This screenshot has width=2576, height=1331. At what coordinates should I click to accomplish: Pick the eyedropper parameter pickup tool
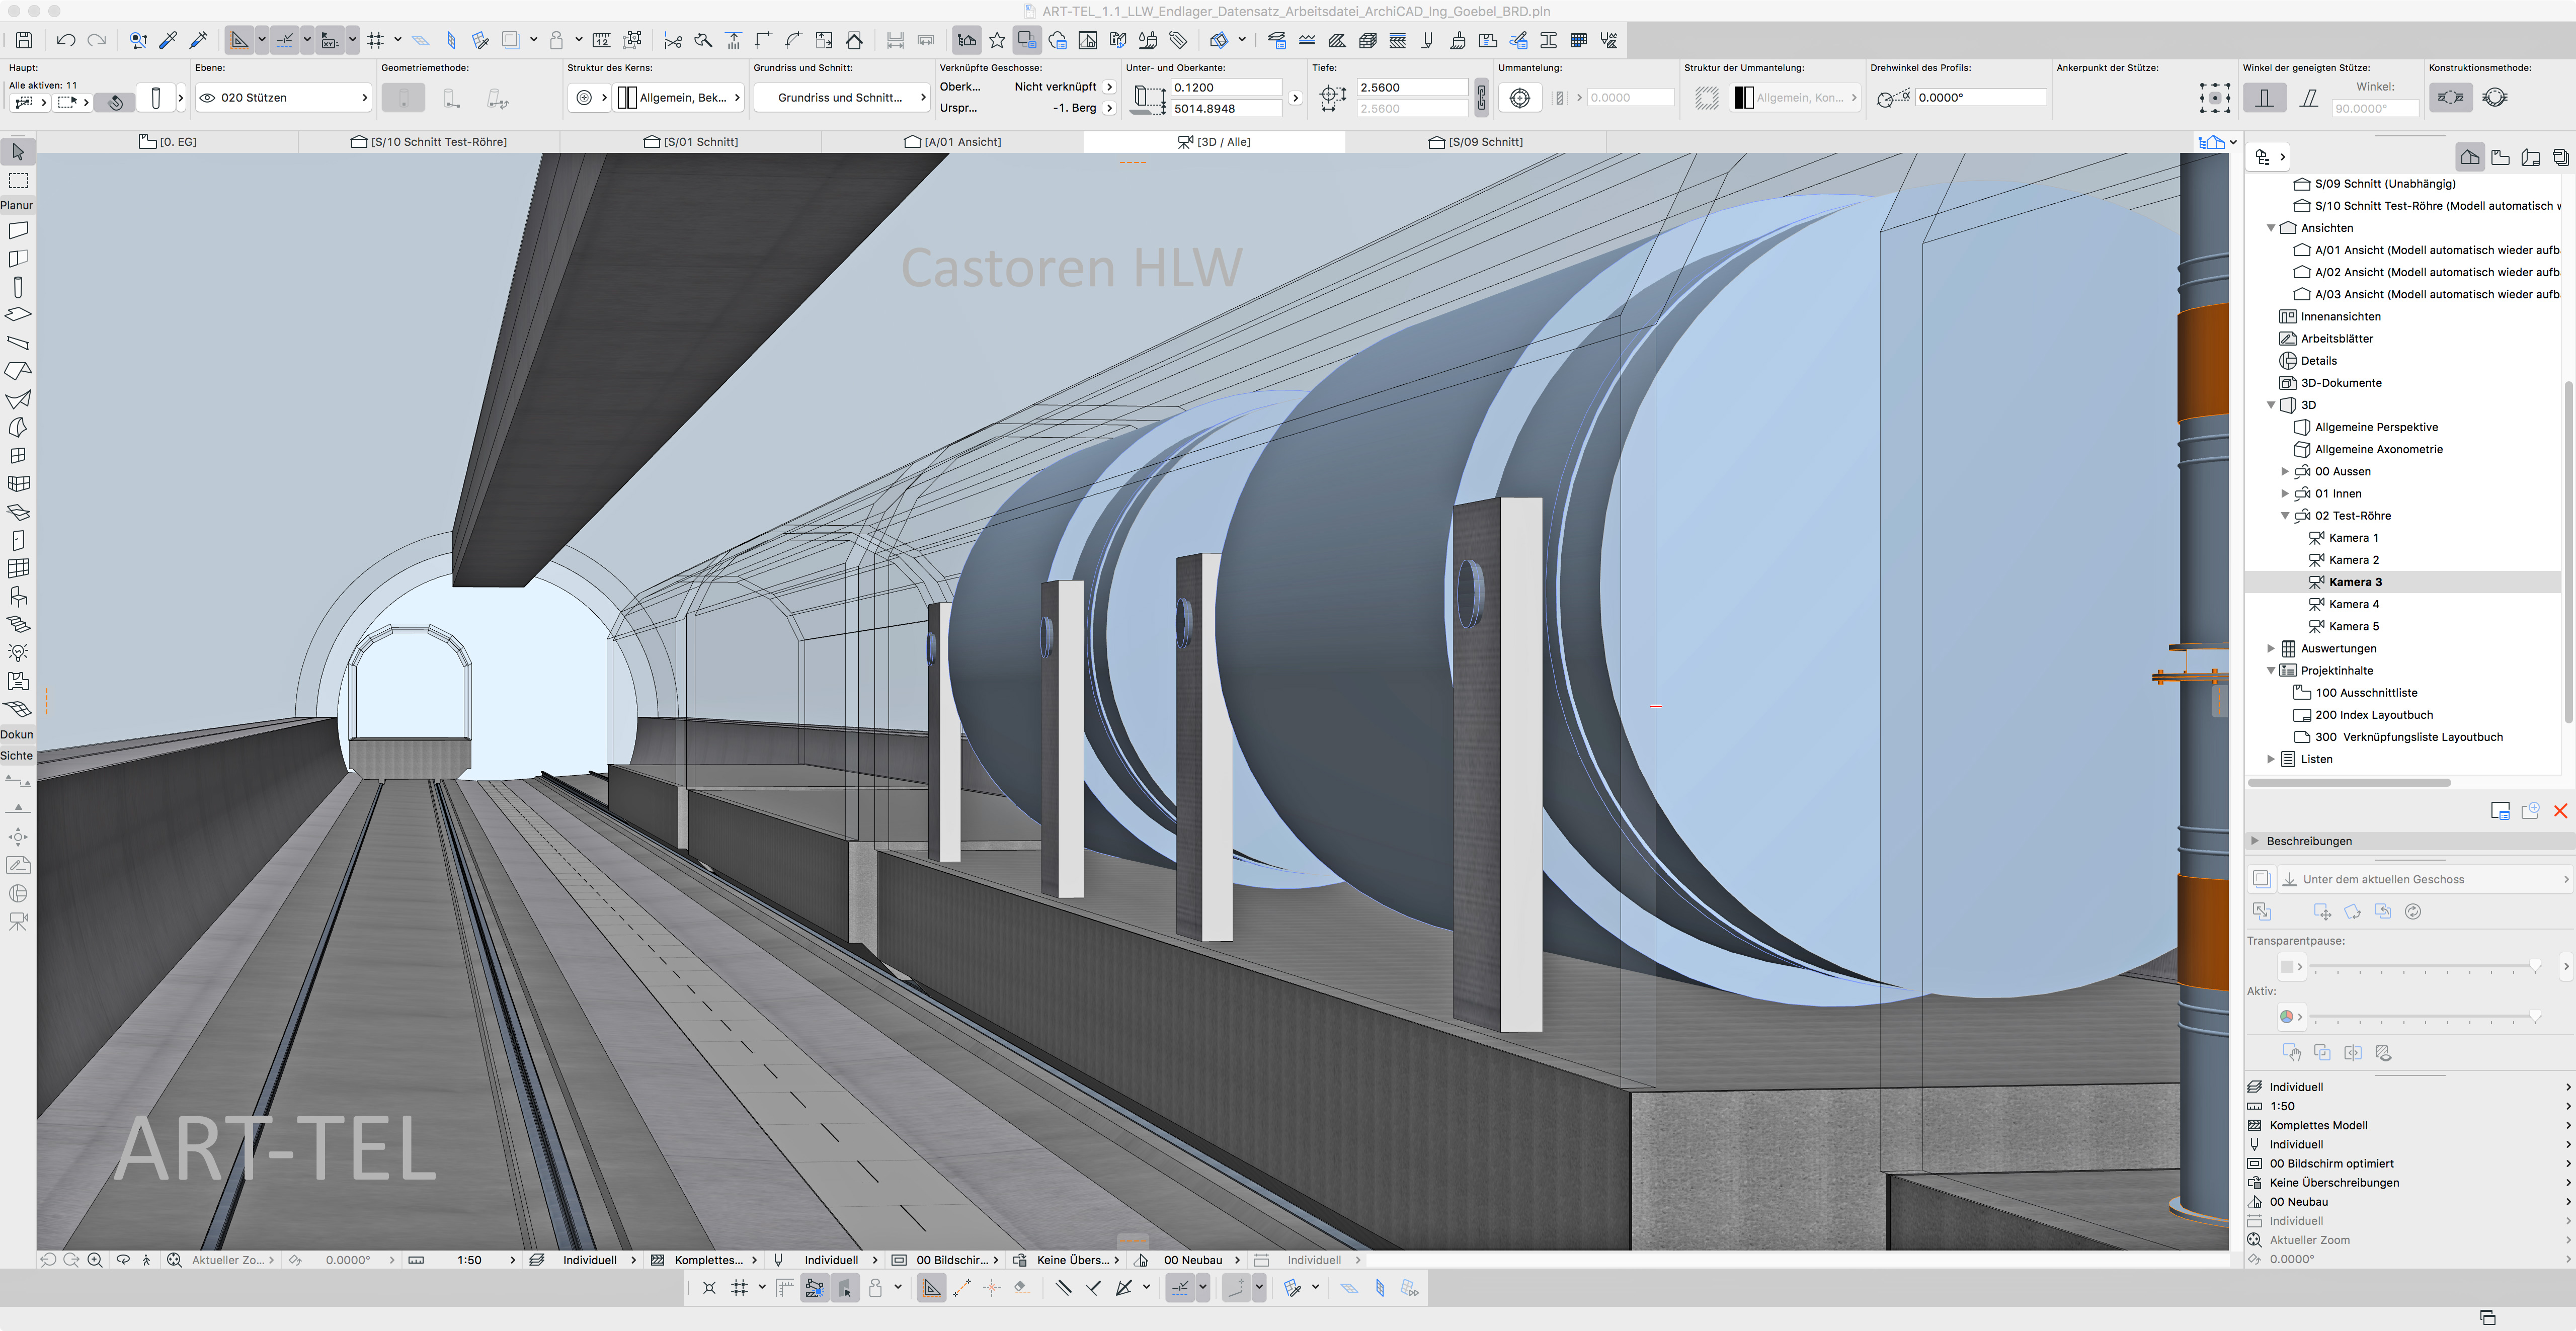[168, 40]
